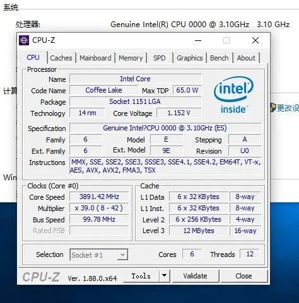The height and width of the screenshot is (303, 299).
Task: Click the empty Rated FSB field
Action: click(99, 231)
